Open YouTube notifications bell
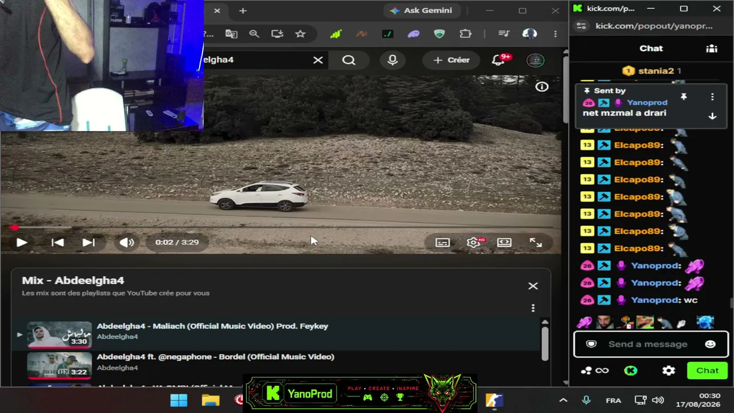Screen dimensions: 734x413 (x=498, y=60)
